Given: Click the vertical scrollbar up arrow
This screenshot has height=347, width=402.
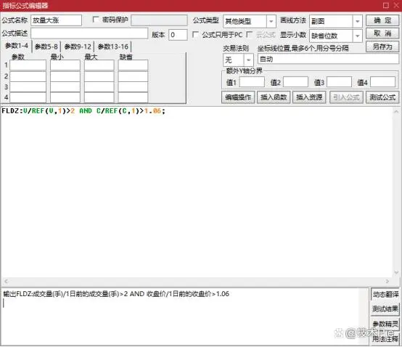Looking at the screenshot, I should [396, 112].
